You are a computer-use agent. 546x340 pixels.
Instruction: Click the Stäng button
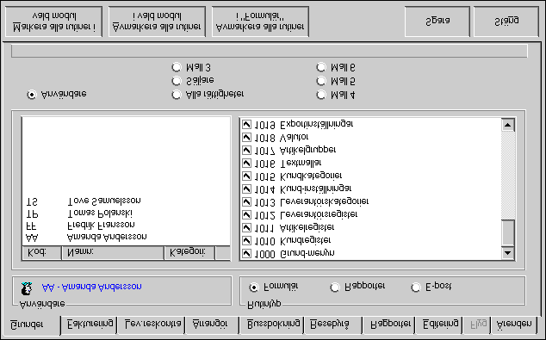click(x=506, y=22)
